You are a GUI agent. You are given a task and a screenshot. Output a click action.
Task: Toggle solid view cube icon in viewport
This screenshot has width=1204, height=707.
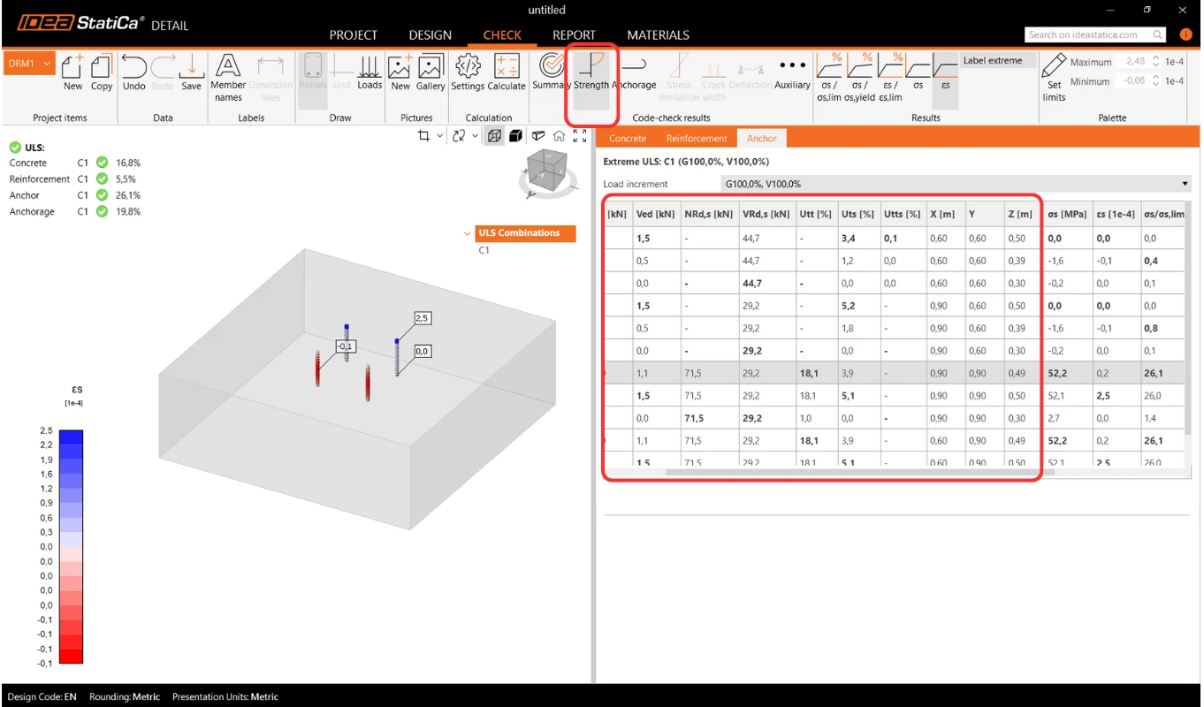(514, 135)
